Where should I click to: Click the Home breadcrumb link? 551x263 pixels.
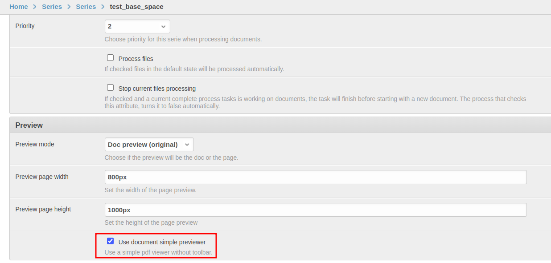(18, 7)
